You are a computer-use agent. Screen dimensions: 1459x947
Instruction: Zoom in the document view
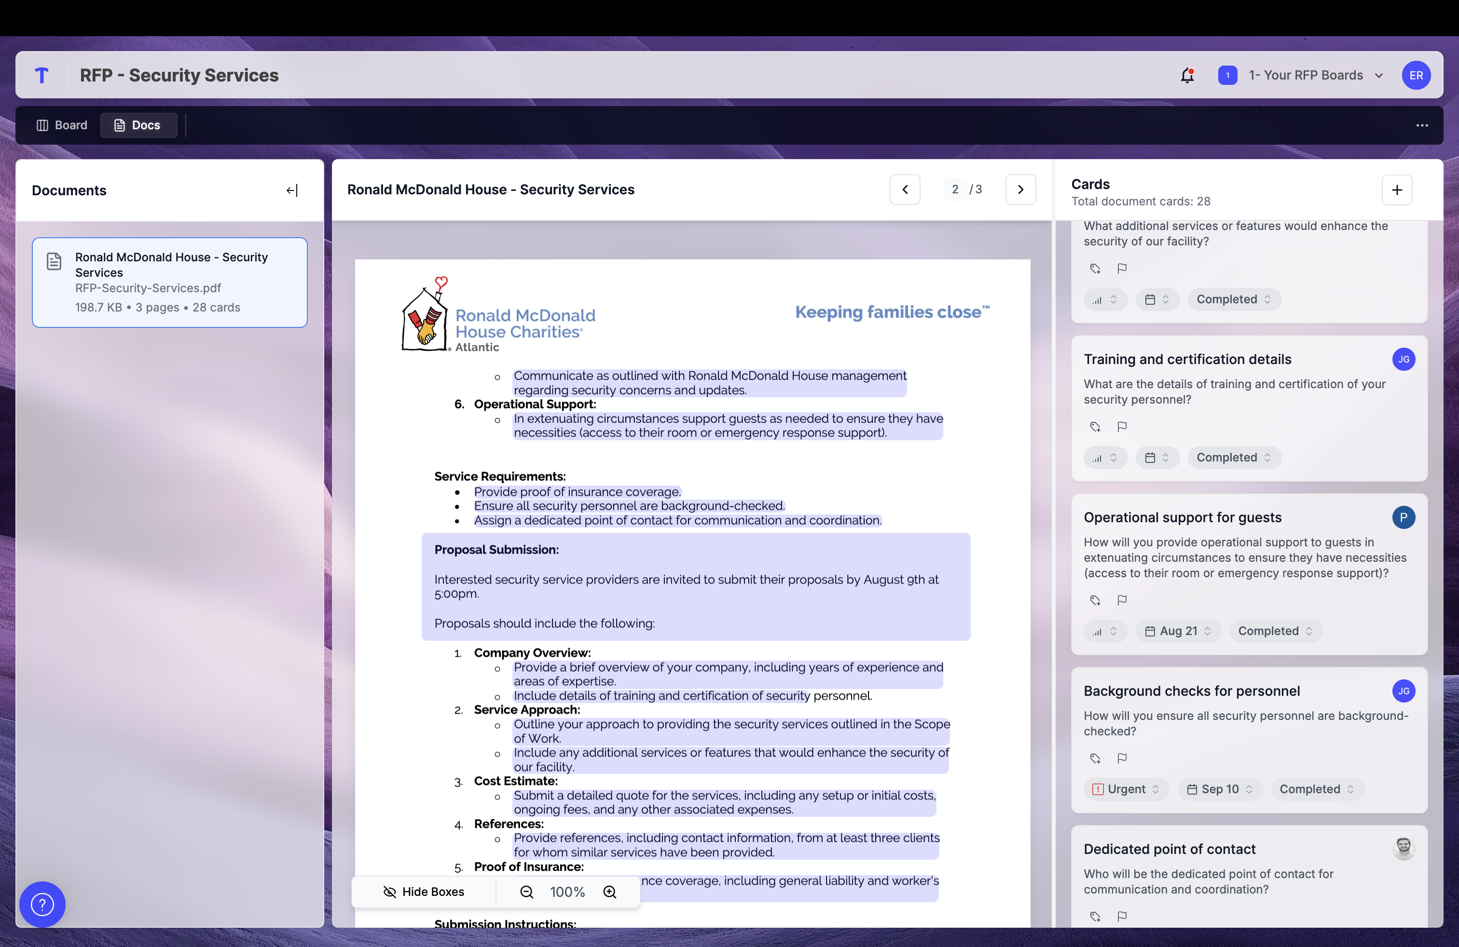click(609, 892)
